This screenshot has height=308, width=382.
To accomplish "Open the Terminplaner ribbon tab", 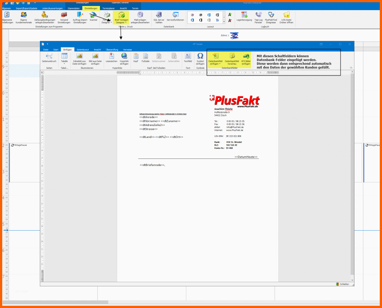I will pyautogui.click(x=109, y=8).
